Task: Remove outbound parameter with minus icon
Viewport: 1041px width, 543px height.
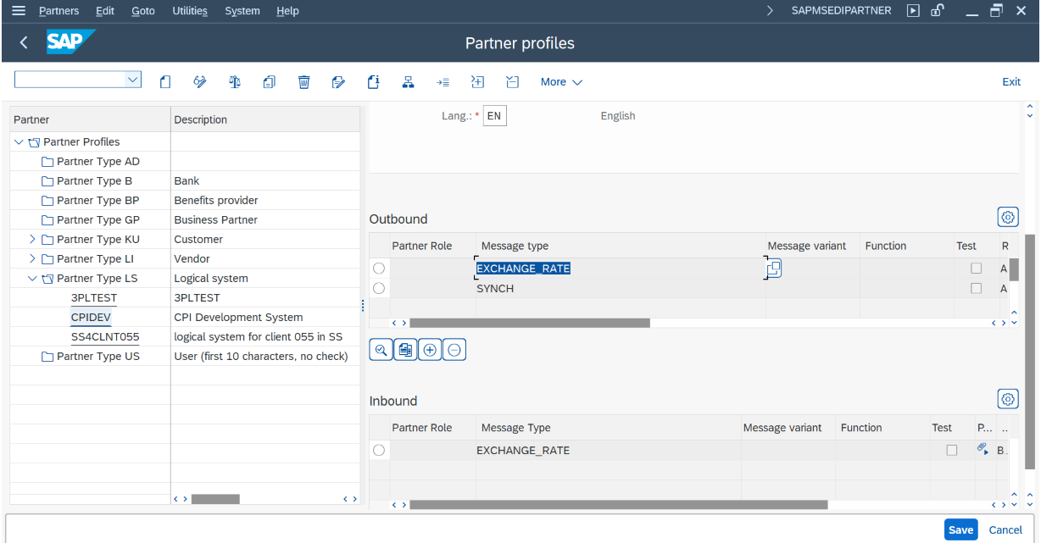Action: pos(454,350)
